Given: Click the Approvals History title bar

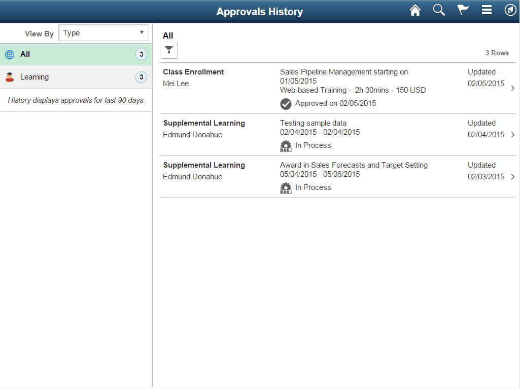Looking at the screenshot, I should (x=260, y=11).
